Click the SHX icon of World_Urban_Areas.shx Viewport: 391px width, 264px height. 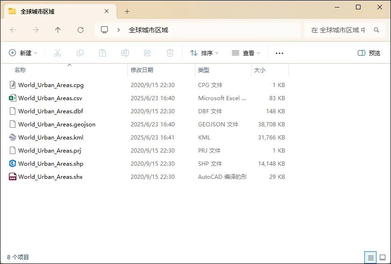pyautogui.click(x=13, y=176)
